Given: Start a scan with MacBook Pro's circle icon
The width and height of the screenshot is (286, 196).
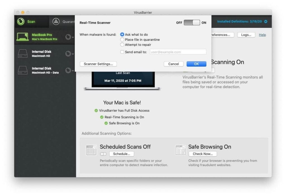Looking at the screenshot, I should [68, 37].
